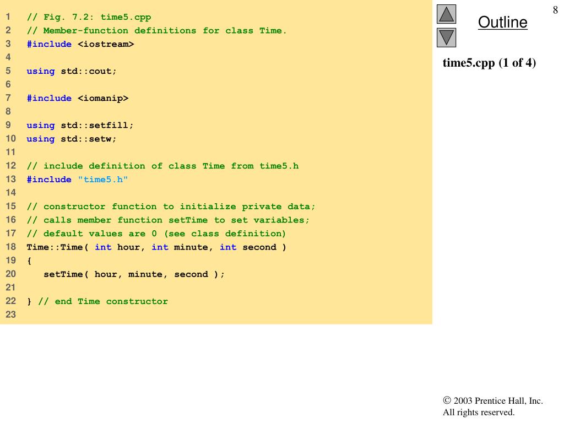This screenshot has height=423, width=564.
Task: Click the All rights reserved text
Action: pyautogui.click(x=479, y=412)
